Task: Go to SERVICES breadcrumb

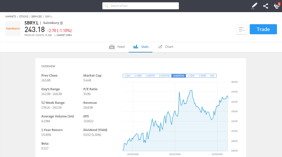Action: coord(37,16)
